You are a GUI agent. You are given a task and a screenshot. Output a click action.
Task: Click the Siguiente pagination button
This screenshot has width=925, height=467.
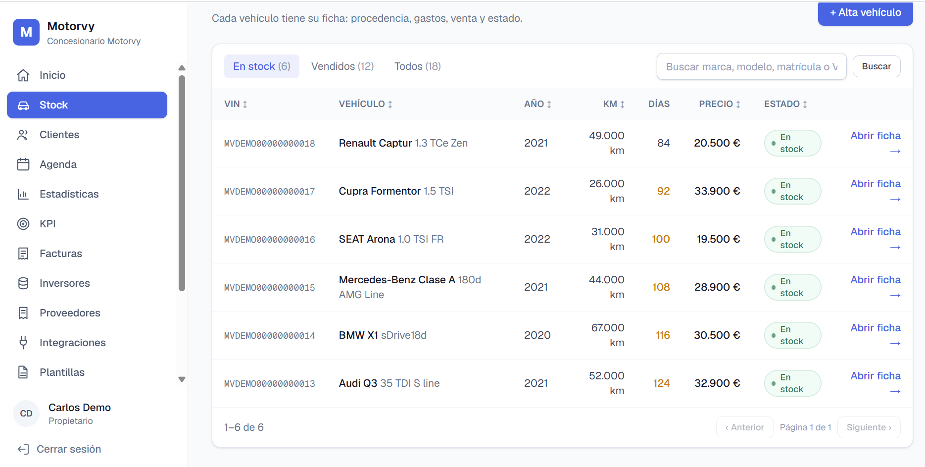869,427
